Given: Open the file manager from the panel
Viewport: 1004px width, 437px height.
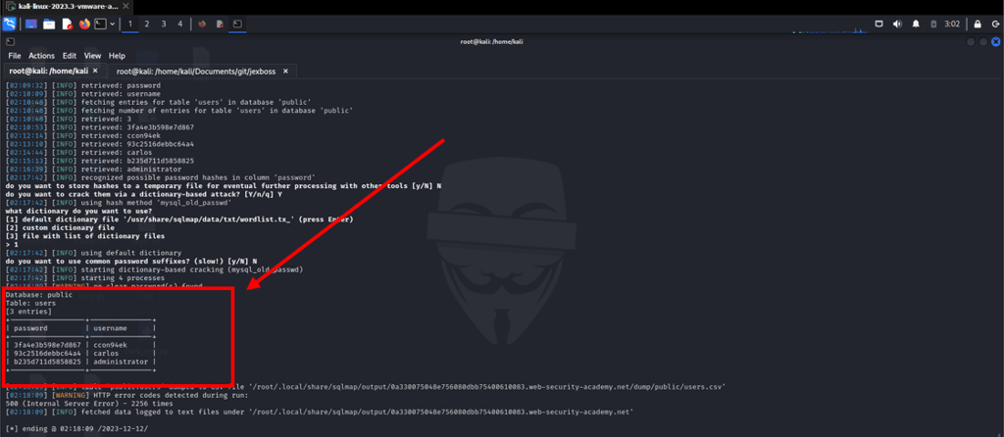Looking at the screenshot, I should [49, 24].
